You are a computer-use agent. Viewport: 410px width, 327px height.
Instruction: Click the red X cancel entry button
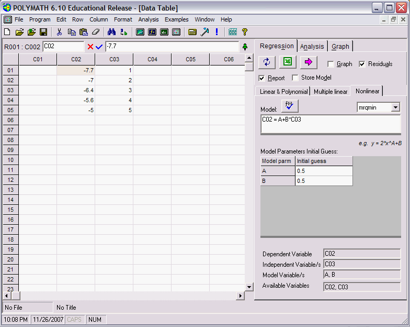click(90, 47)
